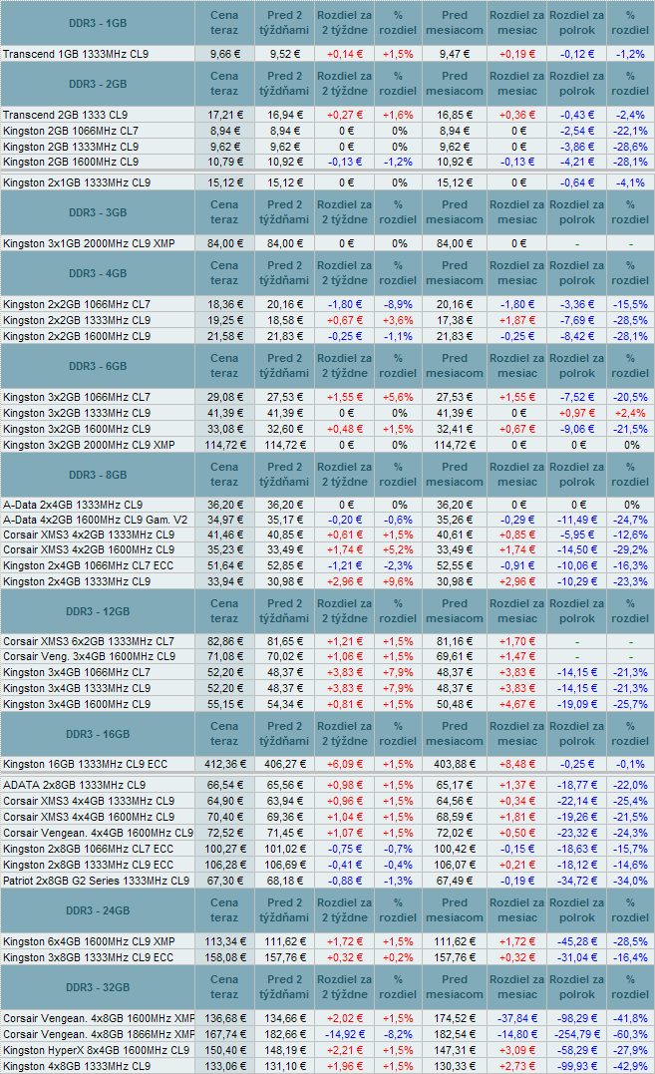Click Kingston 2x8GB 1066MHz CL7 ECC name
This screenshot has width=655, height=1074.
click(89, 850)
